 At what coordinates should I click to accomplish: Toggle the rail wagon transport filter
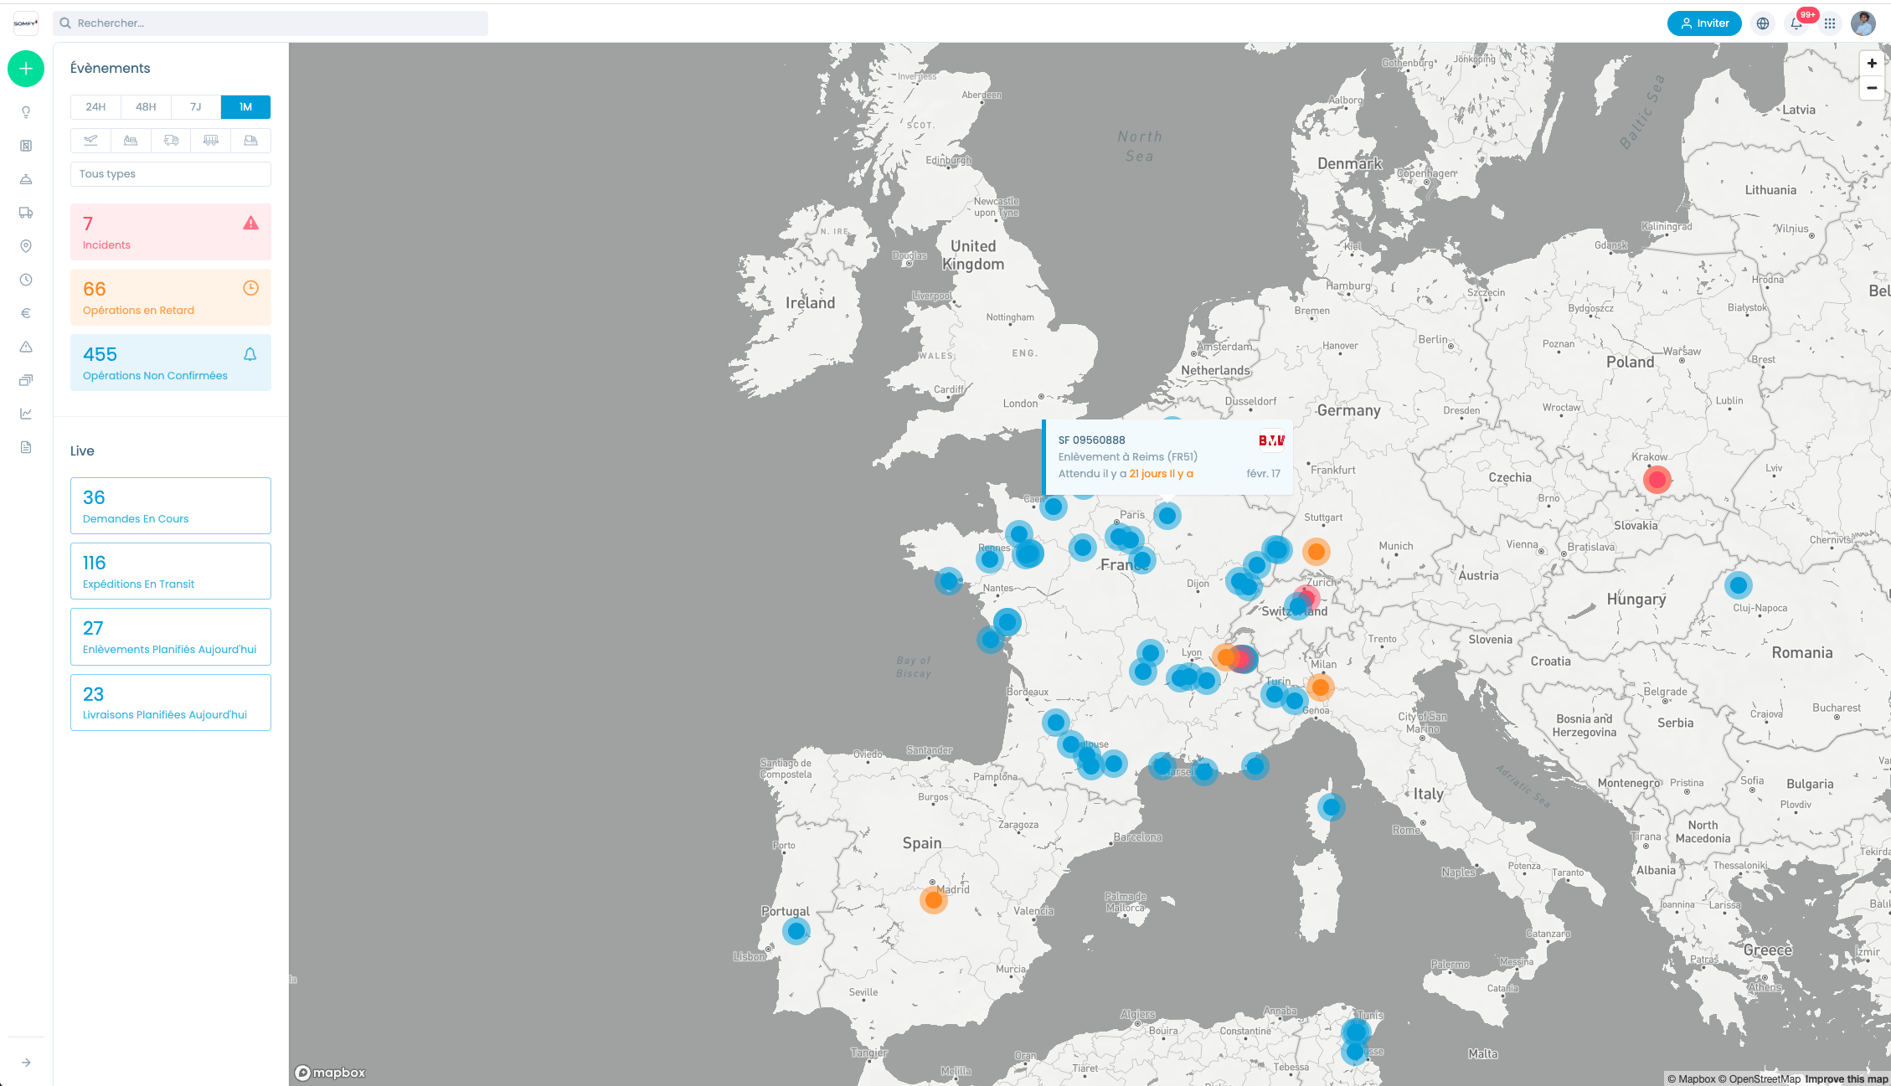coord(211,141)
